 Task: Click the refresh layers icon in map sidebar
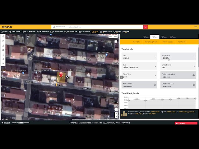[x=3, y=50]
